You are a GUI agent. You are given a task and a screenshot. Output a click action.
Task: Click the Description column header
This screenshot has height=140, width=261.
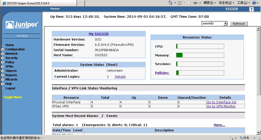[164, 130]
